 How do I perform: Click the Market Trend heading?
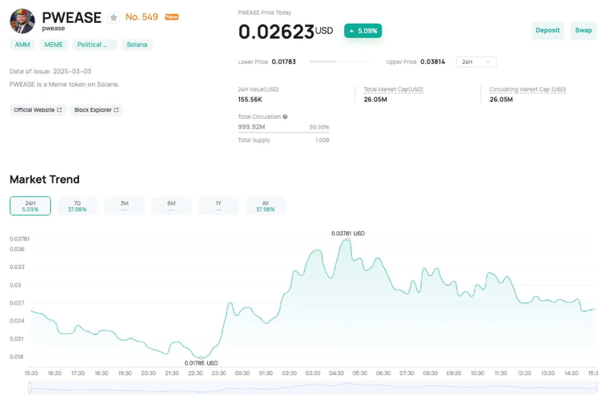tap(45, 179)
